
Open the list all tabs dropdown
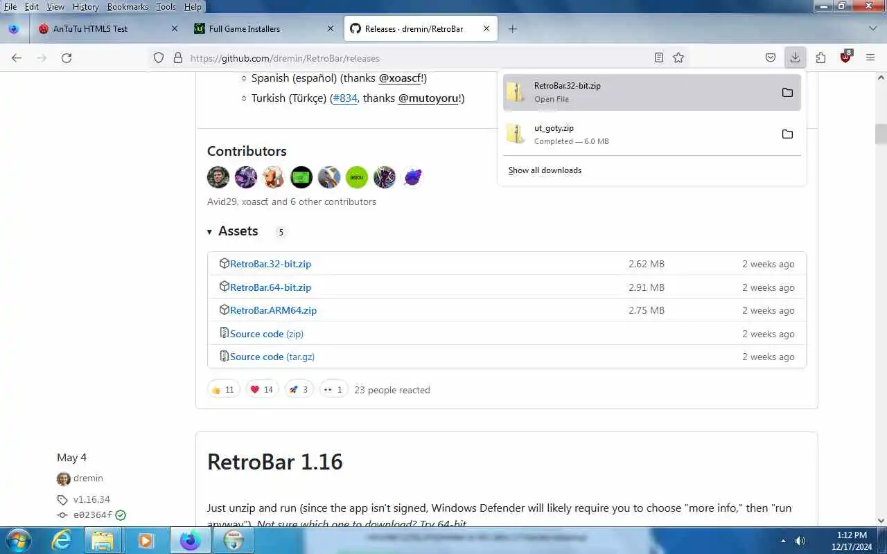(872, 28)
